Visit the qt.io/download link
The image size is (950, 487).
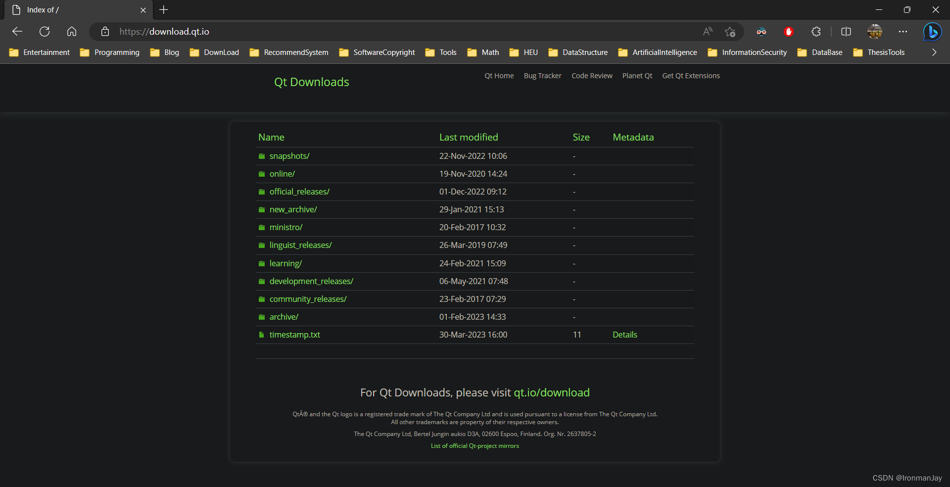click(552, 392)
